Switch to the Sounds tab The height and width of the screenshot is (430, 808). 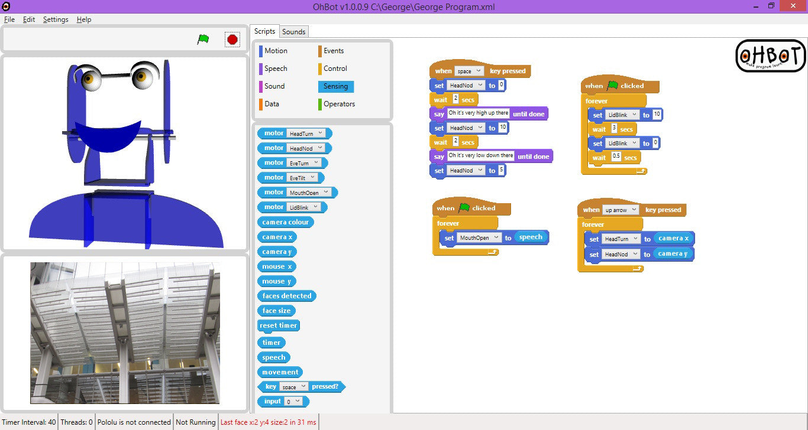pyautogui.click(x=293, y=32)
